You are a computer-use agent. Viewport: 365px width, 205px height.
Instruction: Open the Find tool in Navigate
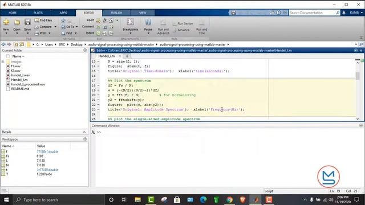(67, 33)
